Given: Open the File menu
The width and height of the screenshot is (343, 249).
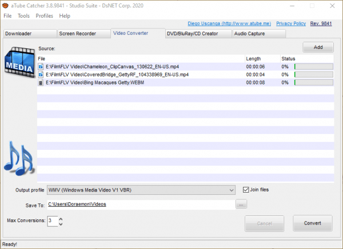Looking at the screenshot, I should coord(7,16).
